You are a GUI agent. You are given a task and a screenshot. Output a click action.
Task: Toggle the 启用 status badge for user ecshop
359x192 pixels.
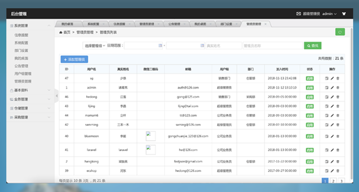[x=310, y=171]
